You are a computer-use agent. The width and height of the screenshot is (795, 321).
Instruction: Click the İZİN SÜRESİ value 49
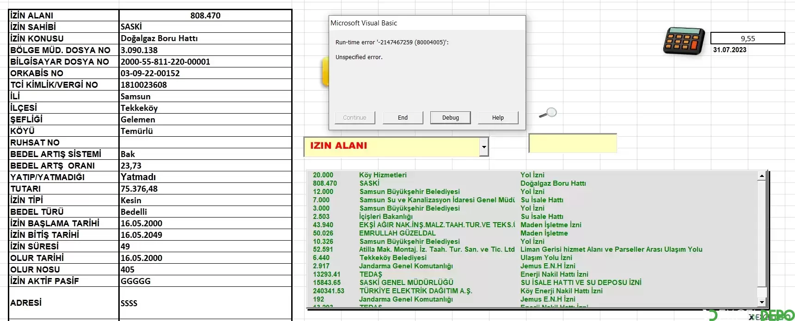(x=205, y=246)
